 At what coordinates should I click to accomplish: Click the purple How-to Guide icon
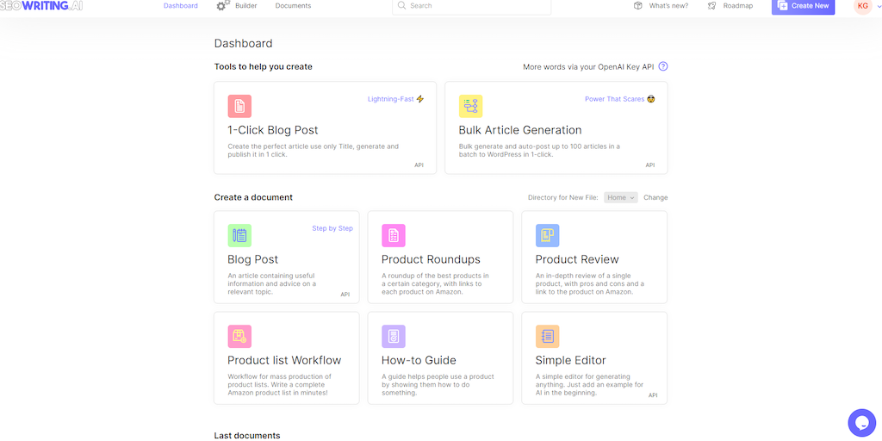point(394,336)
